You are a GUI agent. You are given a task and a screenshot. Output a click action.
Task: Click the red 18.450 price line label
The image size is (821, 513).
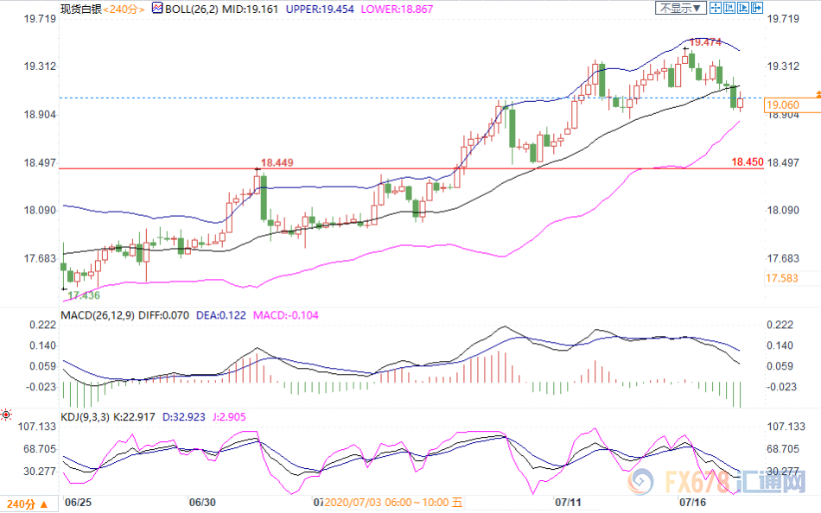(748, 161)
